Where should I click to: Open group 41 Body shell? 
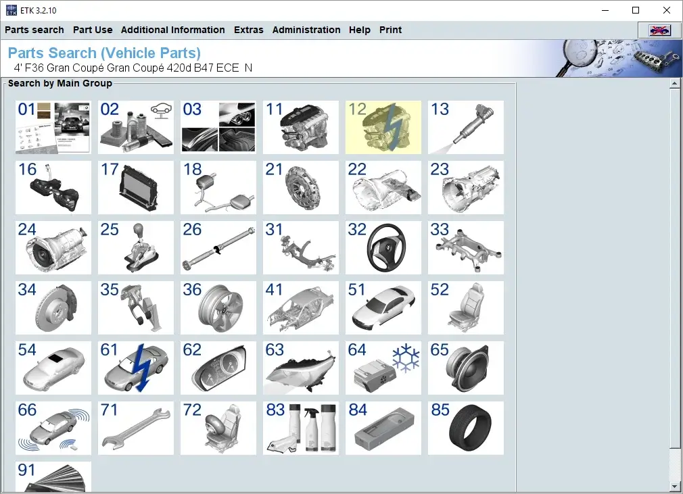[x=300, y=307]
